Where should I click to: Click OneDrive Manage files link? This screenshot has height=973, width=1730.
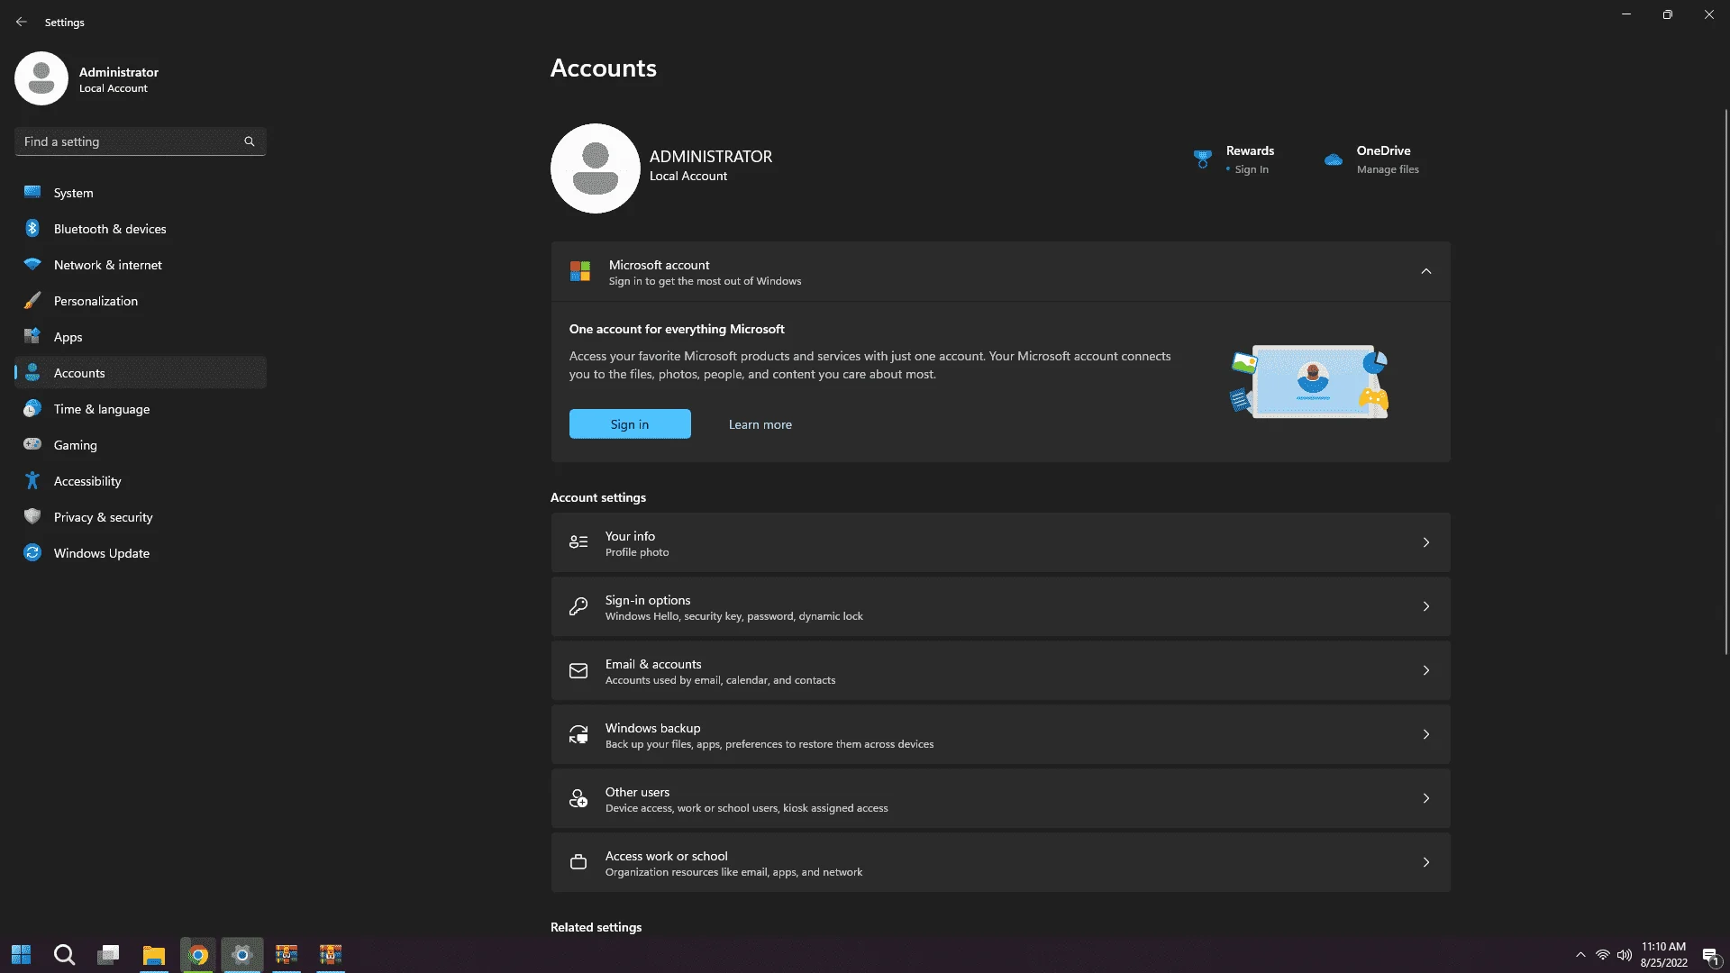[1388, 169]
